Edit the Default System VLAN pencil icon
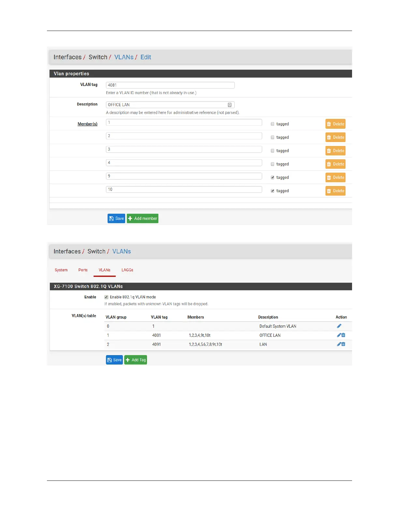This screenshot has width=399, height=516. pyautogui.click(x=339, y=326)
